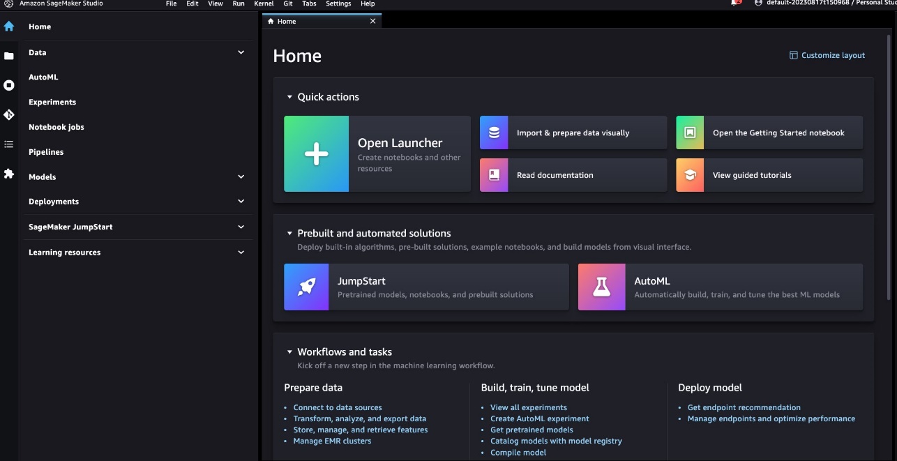This screenshot has width=897, height=461.
Task: Open the Table of Contents icon
Action: pyautogui.click(x=8, y=144)
